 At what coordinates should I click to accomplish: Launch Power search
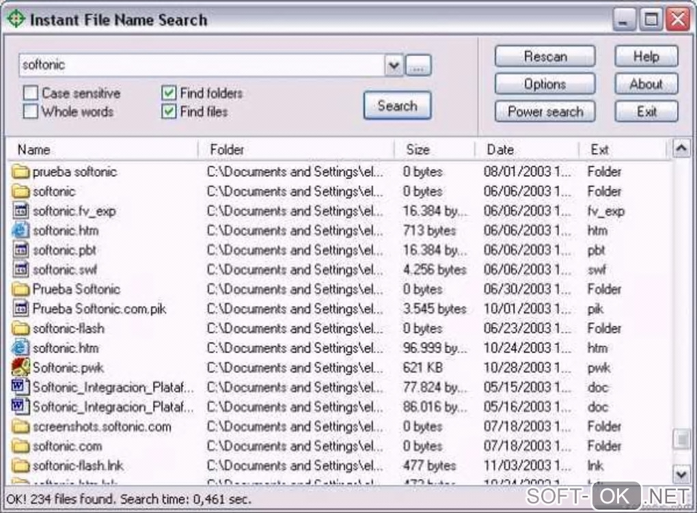[545, 111]
